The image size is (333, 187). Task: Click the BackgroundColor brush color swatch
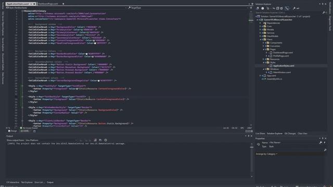85,27
